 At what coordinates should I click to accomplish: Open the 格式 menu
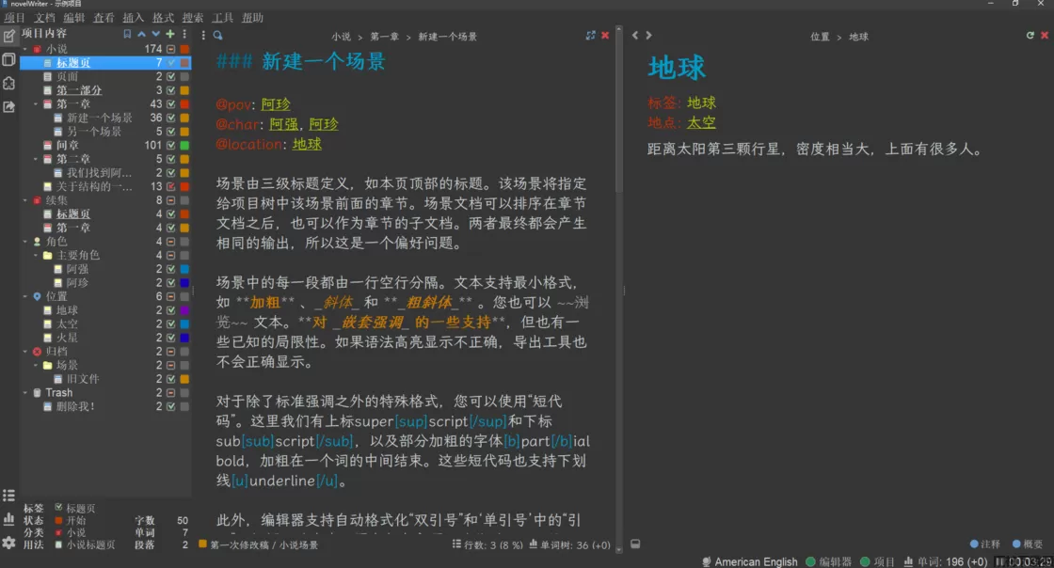coord(163,18)
